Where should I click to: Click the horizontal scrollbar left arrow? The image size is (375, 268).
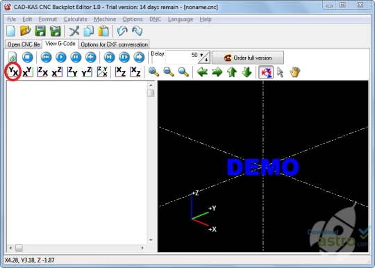click(x=10, y=248)
